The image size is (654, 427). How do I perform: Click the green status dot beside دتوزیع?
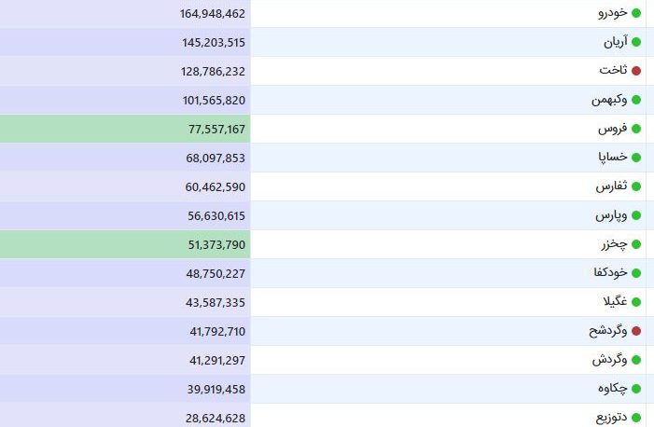(x=636, y=418)
